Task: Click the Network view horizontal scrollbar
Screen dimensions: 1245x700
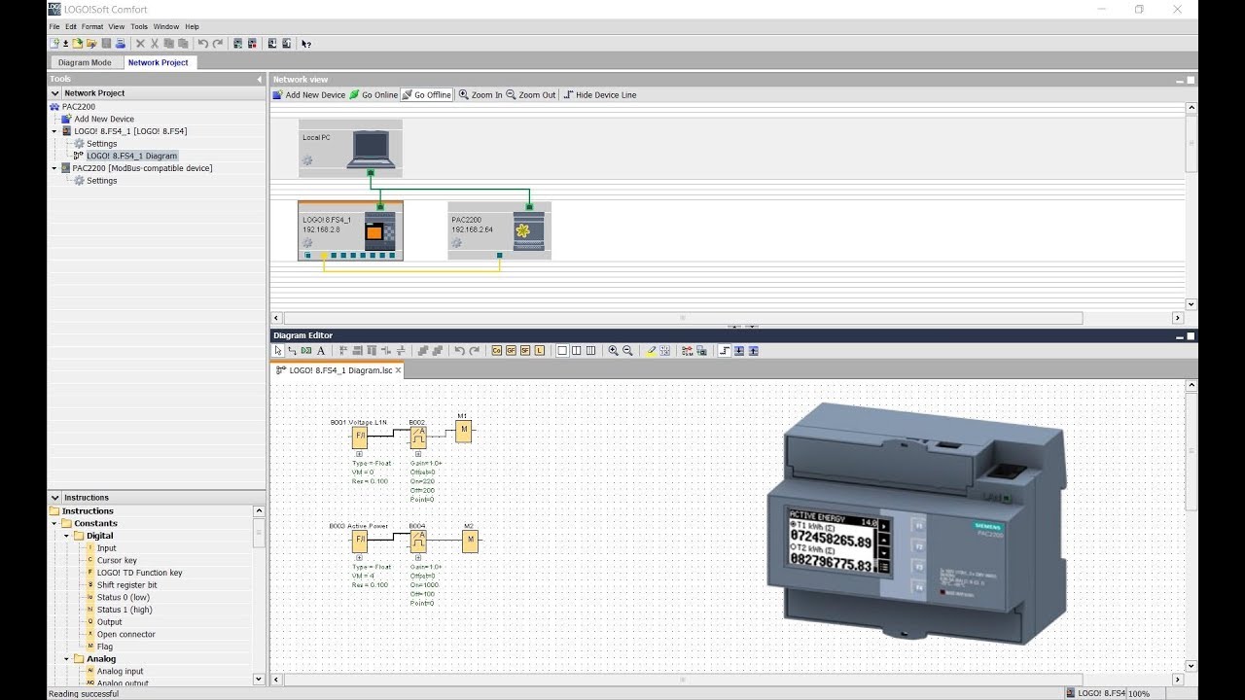Action: click(x=682, y=318)
